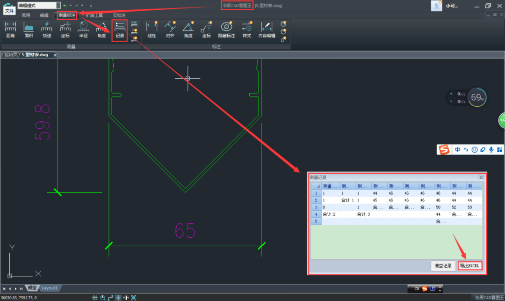
Task: Select the 面积 area measure tool
Action: (x=29, y=29)
